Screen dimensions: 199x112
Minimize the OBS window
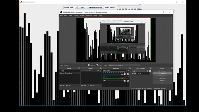point(157,12)
